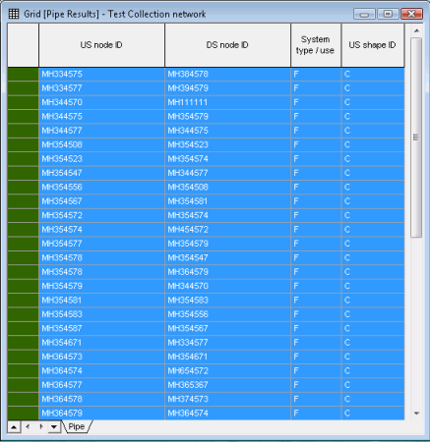This screenshot has width=430, height=442.
Task: Select row header for MH354508
Action: (x=23, y=144)
